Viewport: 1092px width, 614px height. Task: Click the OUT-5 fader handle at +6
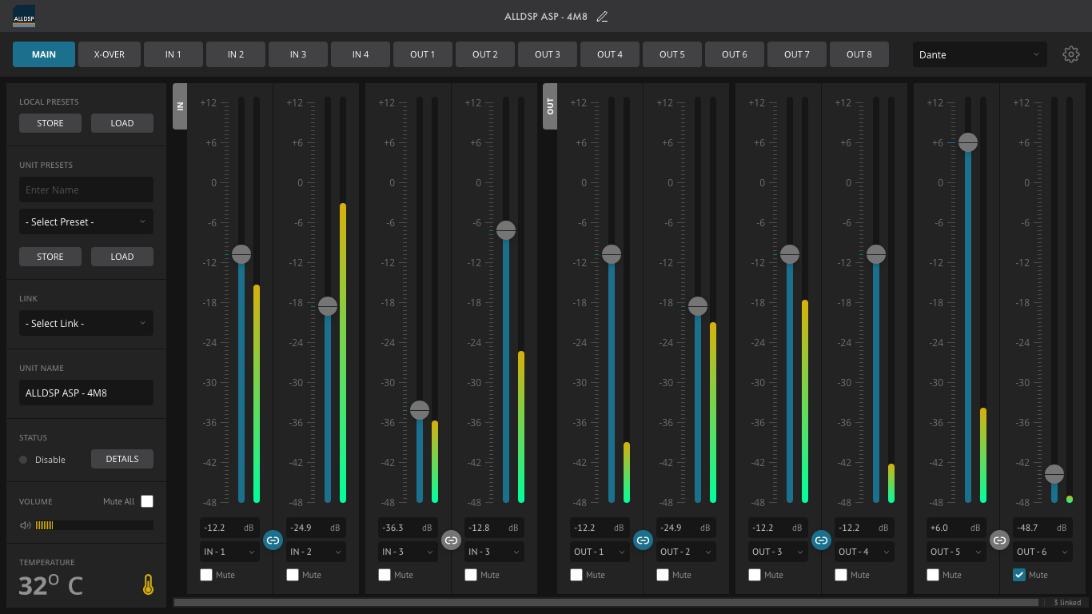coord(968,142)
